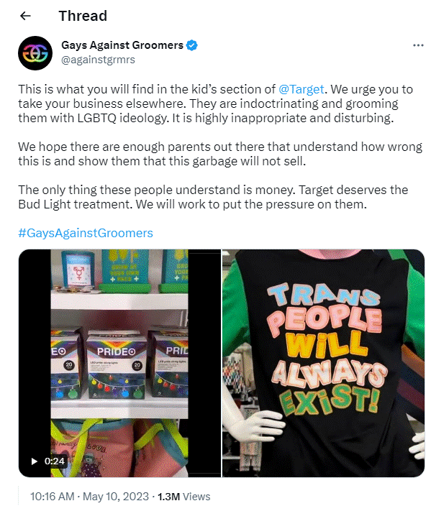Click the paragraph mentioning Bud Light treatment
The image size is (431, 506).
click(213, 197)
